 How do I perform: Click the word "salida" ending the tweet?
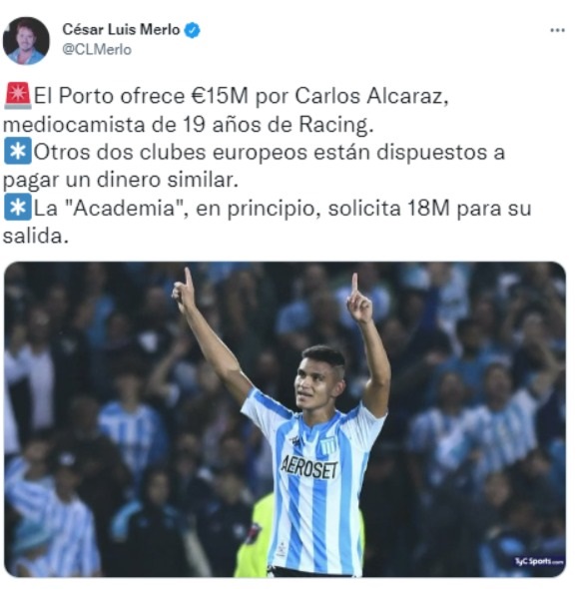[33, 237]
